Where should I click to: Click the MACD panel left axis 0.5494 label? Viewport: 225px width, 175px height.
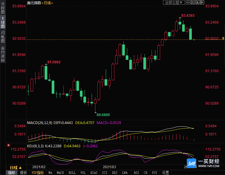coord(20,126)
